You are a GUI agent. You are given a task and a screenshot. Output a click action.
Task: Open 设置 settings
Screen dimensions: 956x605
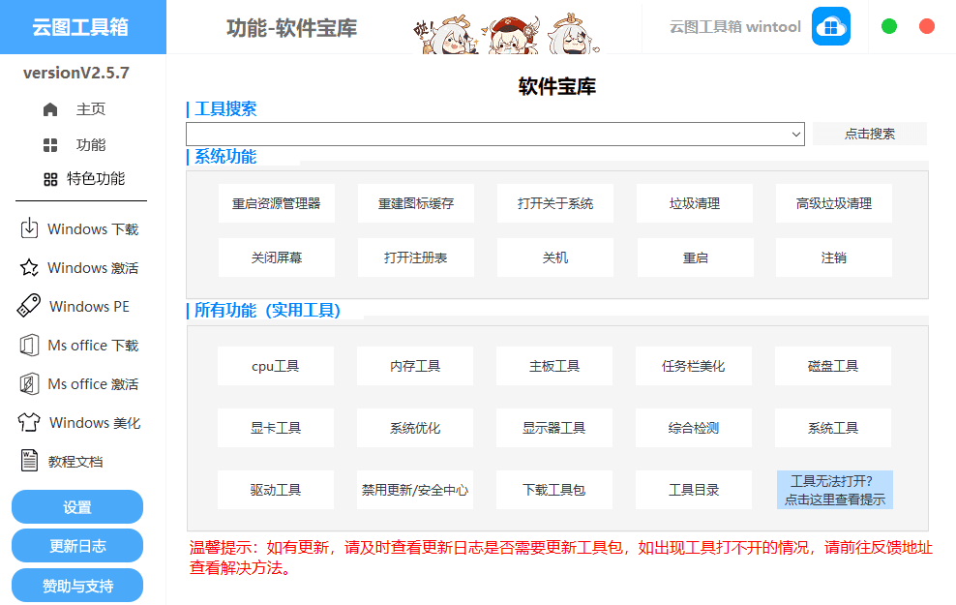76,506
